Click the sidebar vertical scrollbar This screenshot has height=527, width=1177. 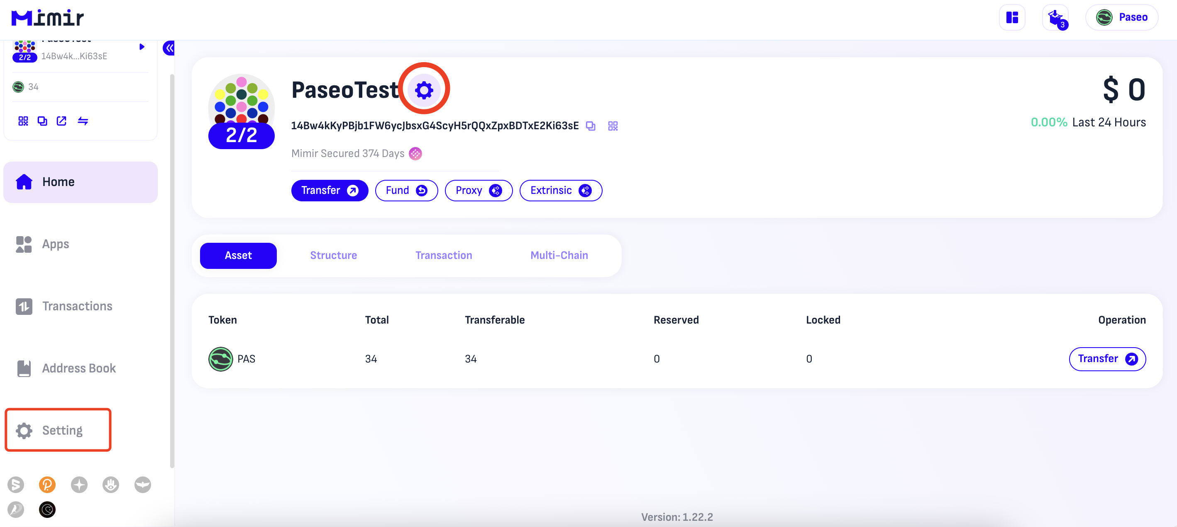(172, 271)
